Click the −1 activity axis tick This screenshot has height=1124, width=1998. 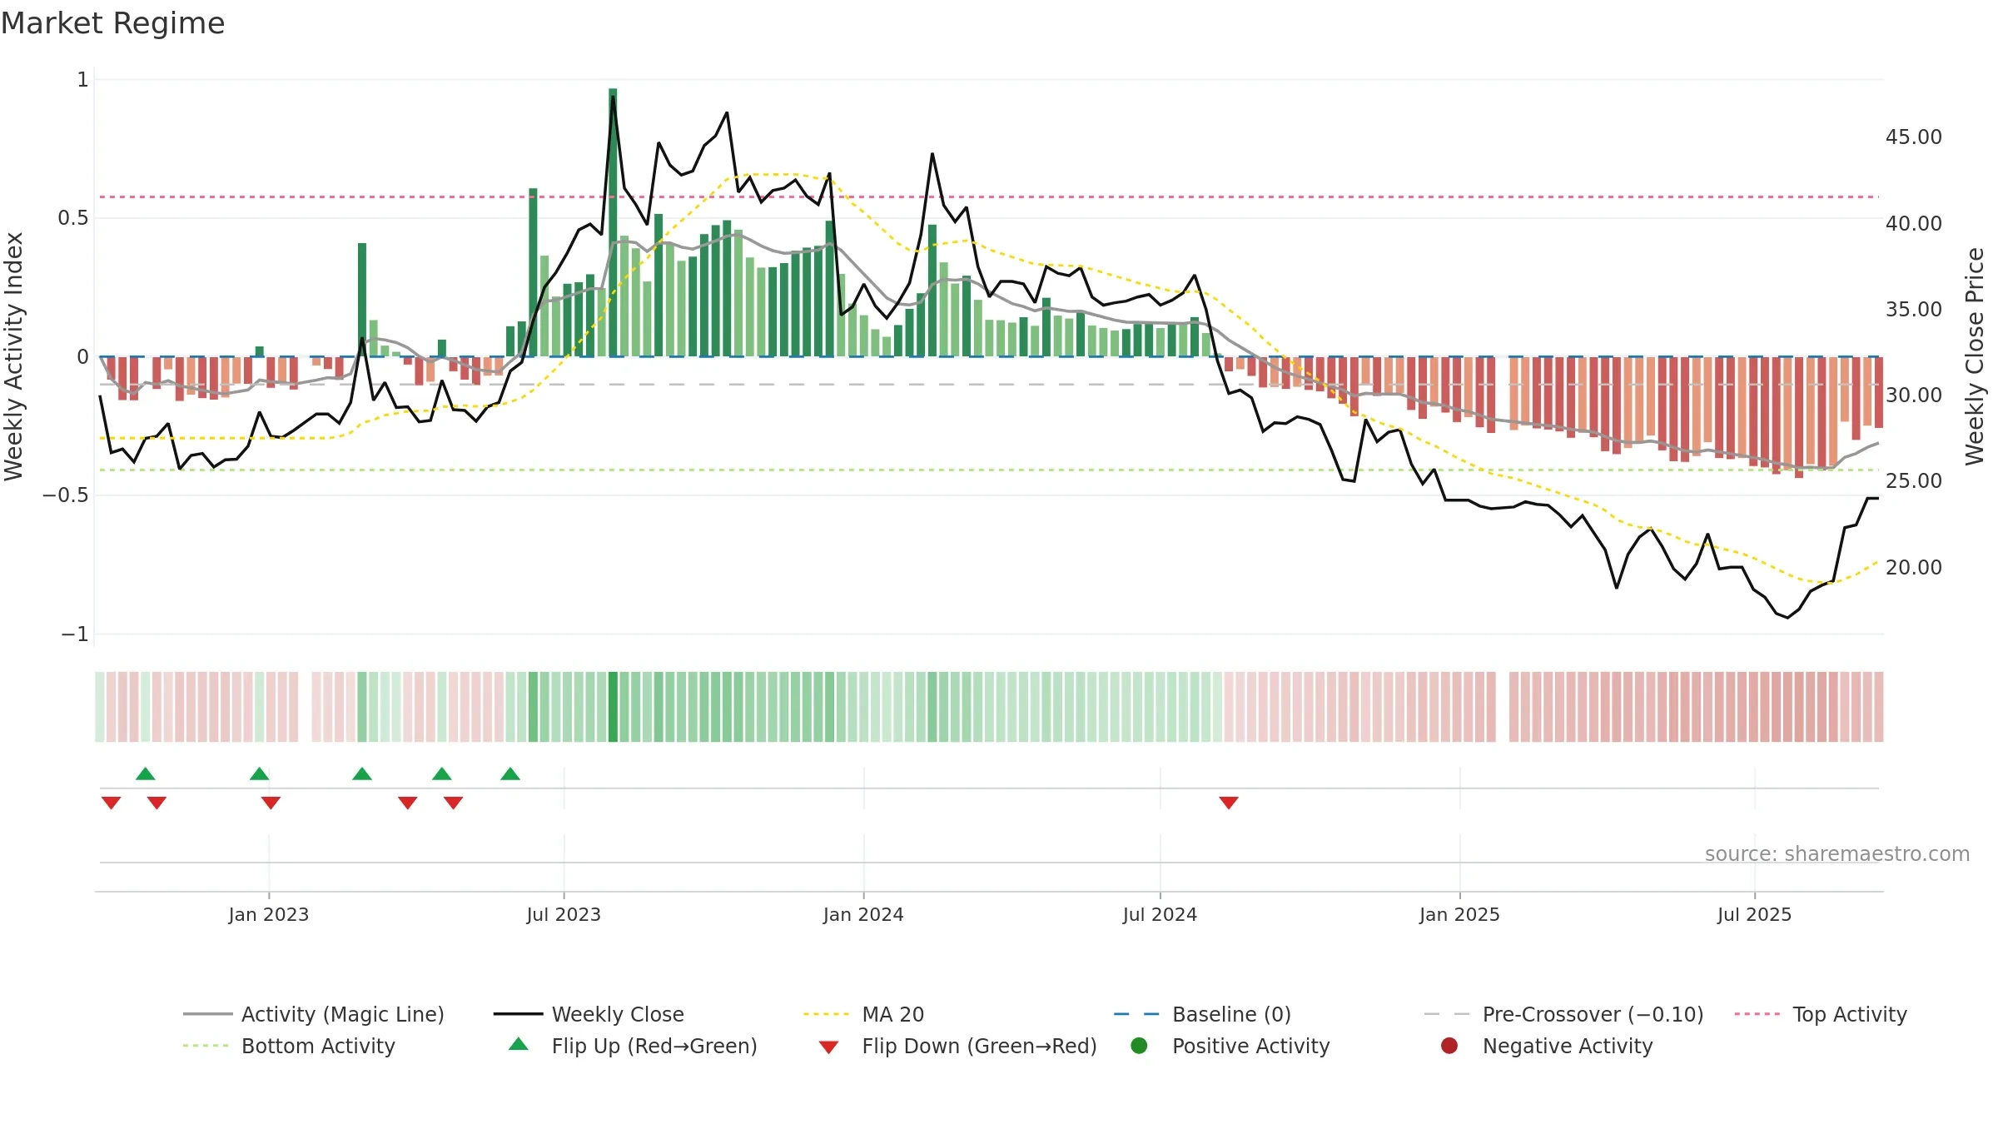[74, 634]
